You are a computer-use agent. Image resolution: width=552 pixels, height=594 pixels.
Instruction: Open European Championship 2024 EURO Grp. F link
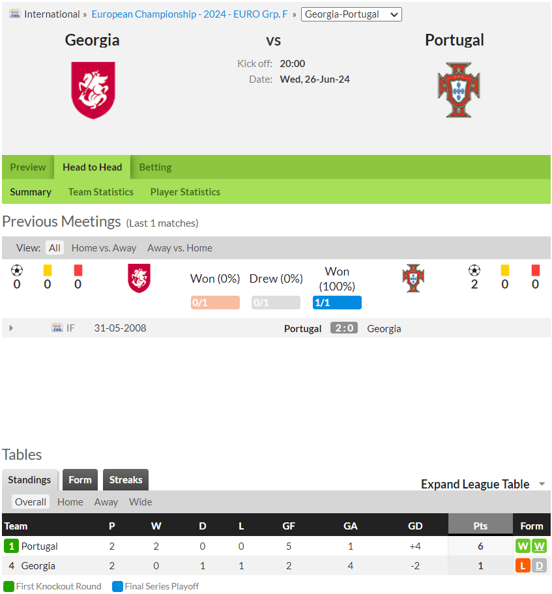[x=190, y=14]
